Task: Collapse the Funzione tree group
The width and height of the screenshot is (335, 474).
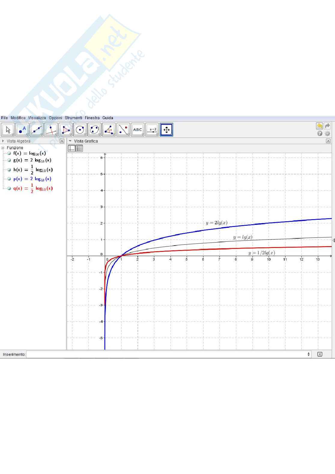Action: [3, 148]
